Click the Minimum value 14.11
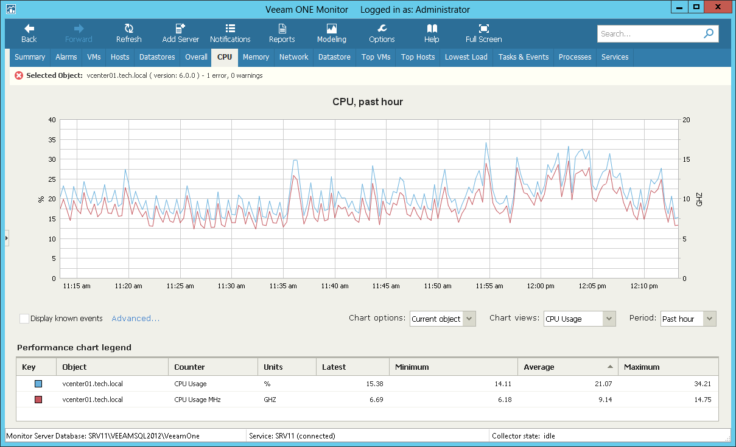736x447 pixels. tap(503, 384)
